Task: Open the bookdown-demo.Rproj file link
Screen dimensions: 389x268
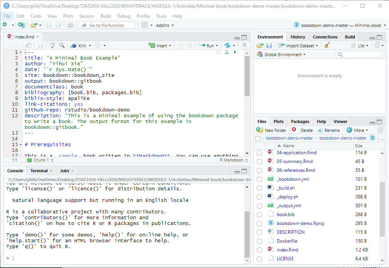Action: (300, 223)
